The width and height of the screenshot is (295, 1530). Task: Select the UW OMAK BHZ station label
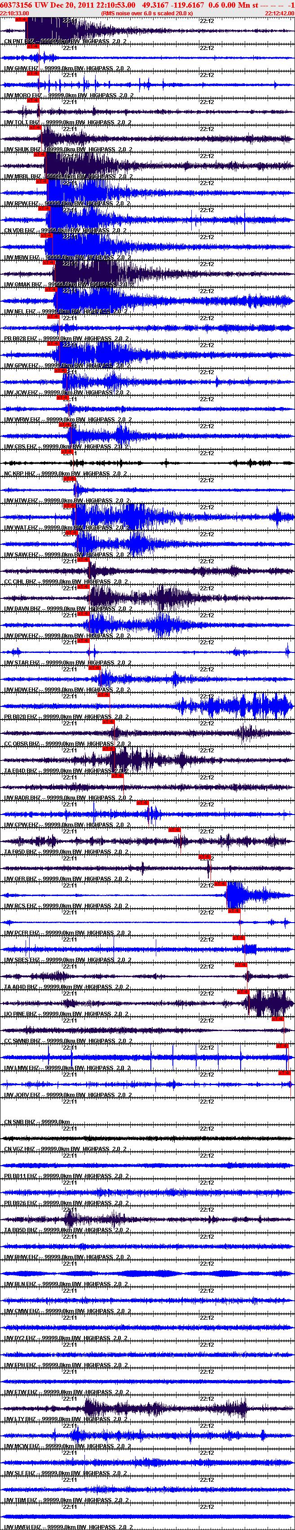pyautogui.click(x=23, y=285)
